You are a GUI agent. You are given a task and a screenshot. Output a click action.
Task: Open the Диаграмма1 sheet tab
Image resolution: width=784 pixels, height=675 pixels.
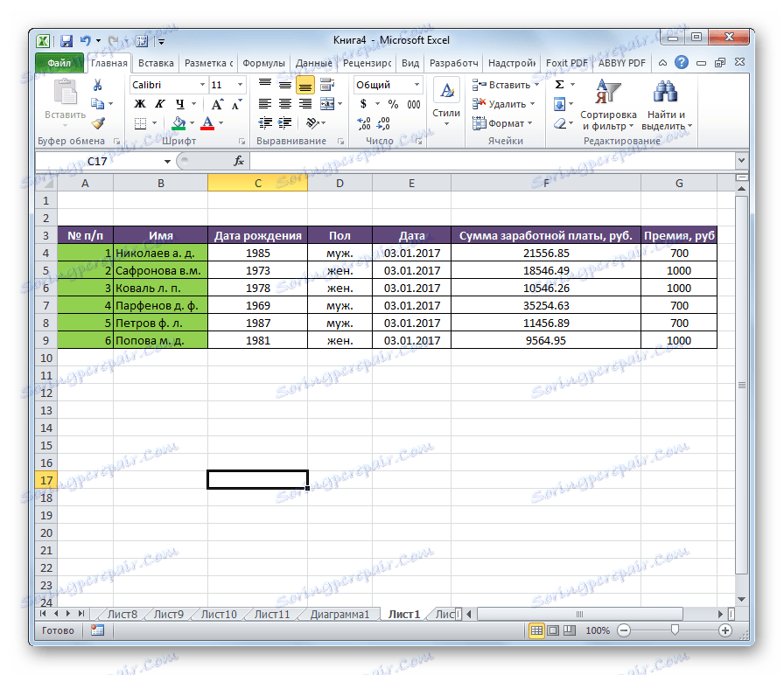[339, 614]
